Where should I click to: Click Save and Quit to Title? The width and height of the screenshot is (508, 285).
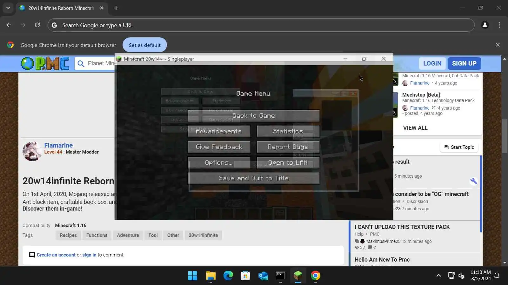tap(254, 178)
